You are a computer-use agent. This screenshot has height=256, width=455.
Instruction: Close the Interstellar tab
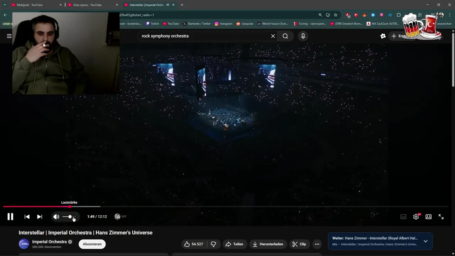click(x=173, y=5)
